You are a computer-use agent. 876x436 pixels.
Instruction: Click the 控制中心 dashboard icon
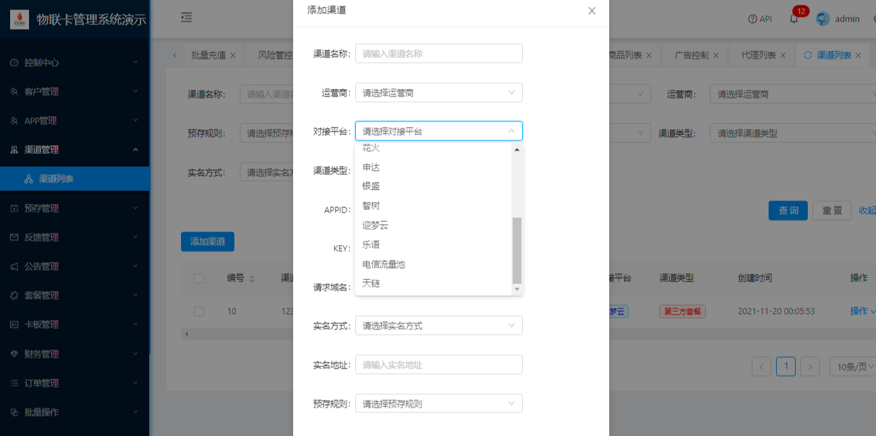tap(14, 63)
